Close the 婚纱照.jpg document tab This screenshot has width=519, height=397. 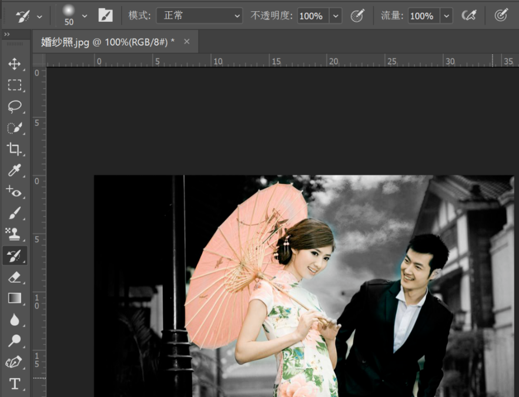(187, 41)
